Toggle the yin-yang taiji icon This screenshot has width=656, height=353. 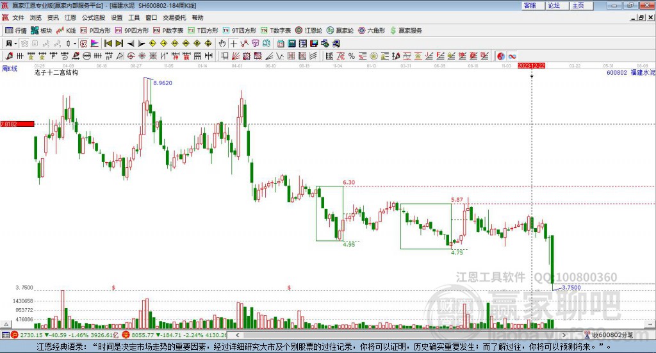[x=501, y=56]
